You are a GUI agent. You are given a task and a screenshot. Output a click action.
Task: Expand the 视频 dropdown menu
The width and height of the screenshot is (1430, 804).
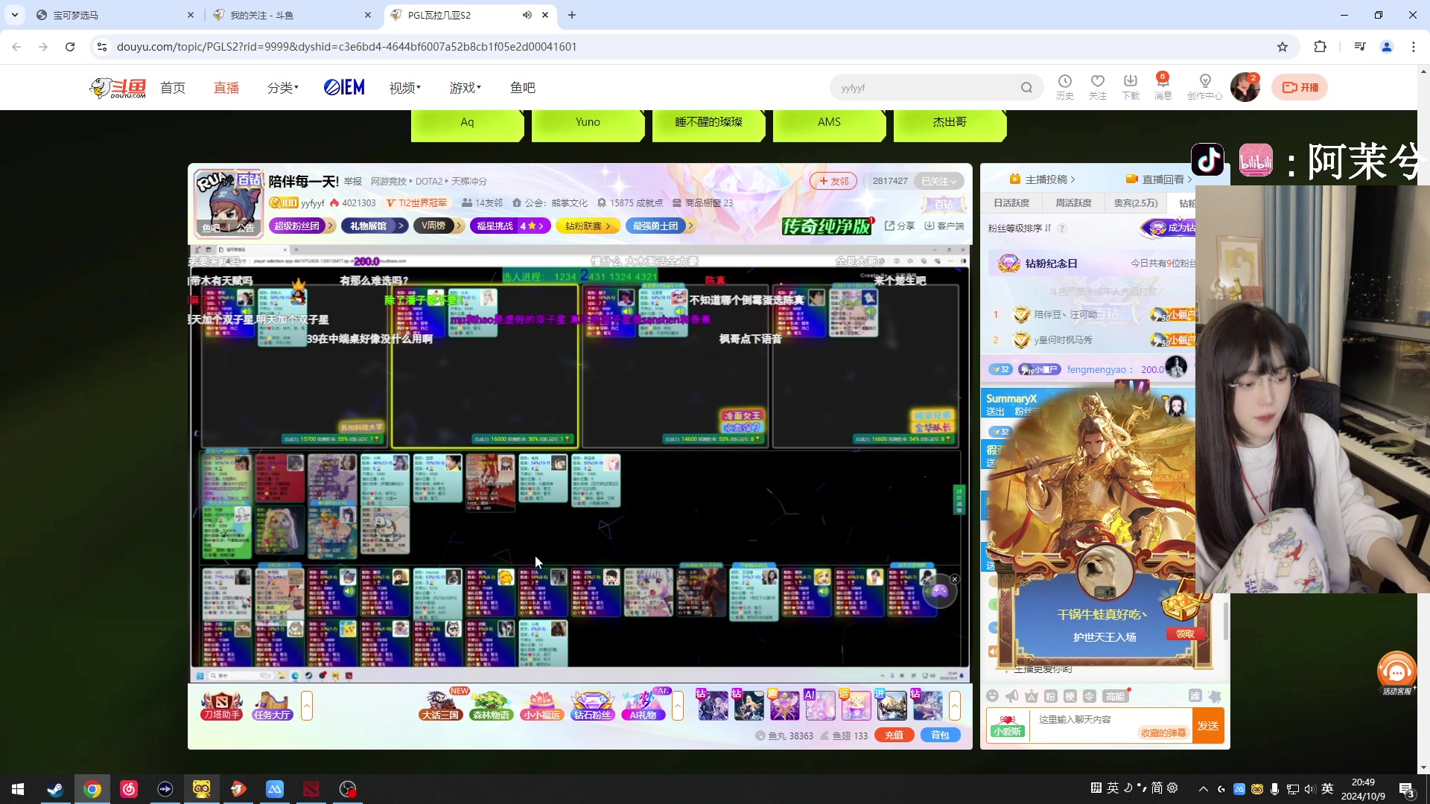pos(405,88)
